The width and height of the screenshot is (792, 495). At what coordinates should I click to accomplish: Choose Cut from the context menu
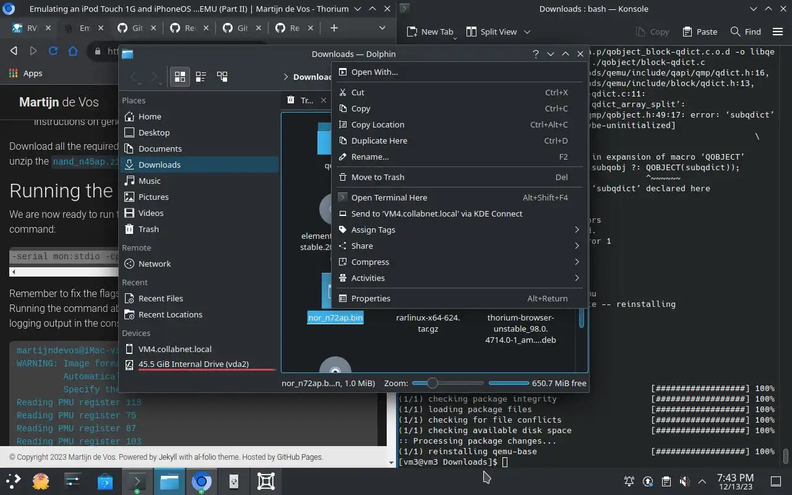click(x=459, y=92)
